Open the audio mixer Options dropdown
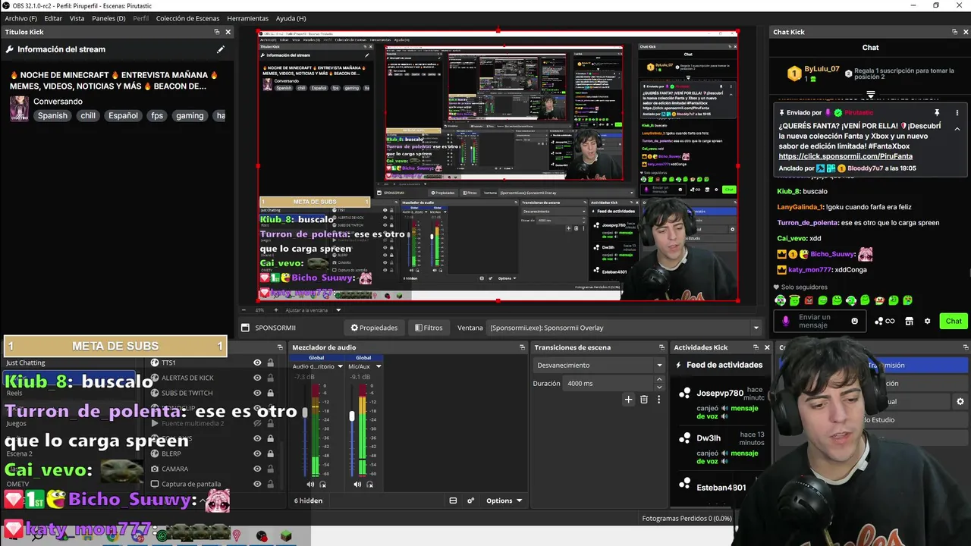This screenshot has height=546, width=971. [x=504, y=500]
